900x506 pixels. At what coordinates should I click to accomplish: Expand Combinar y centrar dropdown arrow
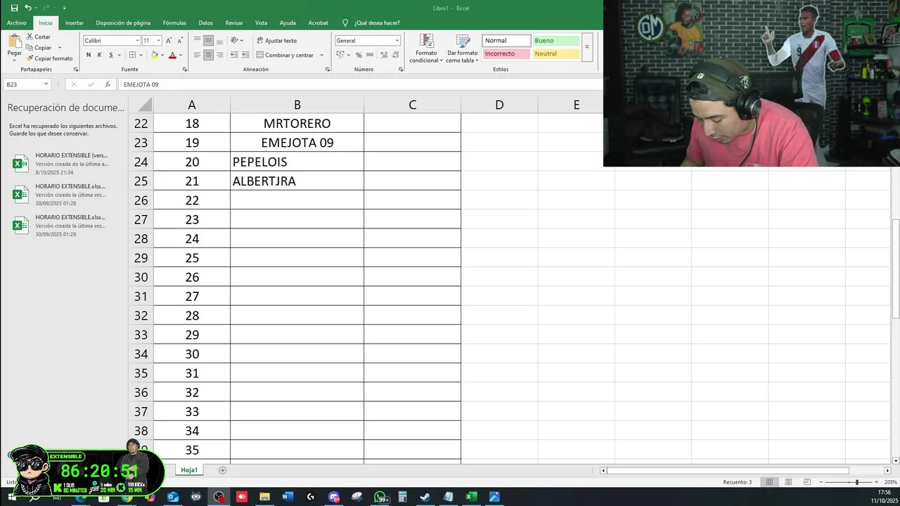[x=322, y=55]
